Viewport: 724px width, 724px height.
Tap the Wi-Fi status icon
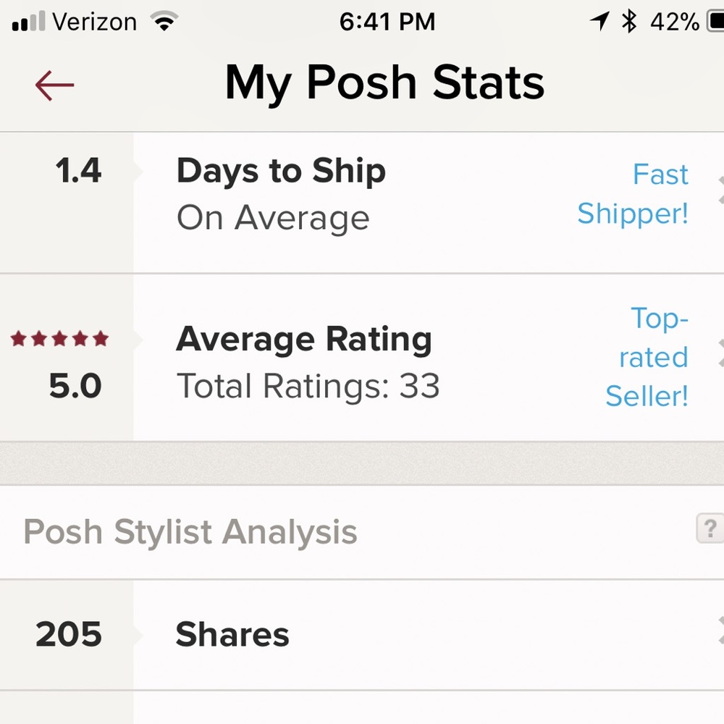(165, 22)
